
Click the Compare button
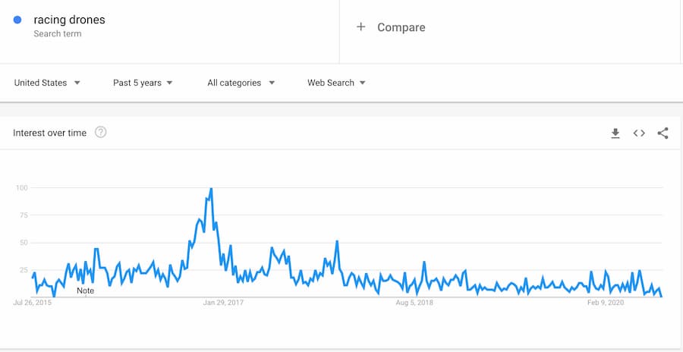pyautogui.click(x=401, y=27)
